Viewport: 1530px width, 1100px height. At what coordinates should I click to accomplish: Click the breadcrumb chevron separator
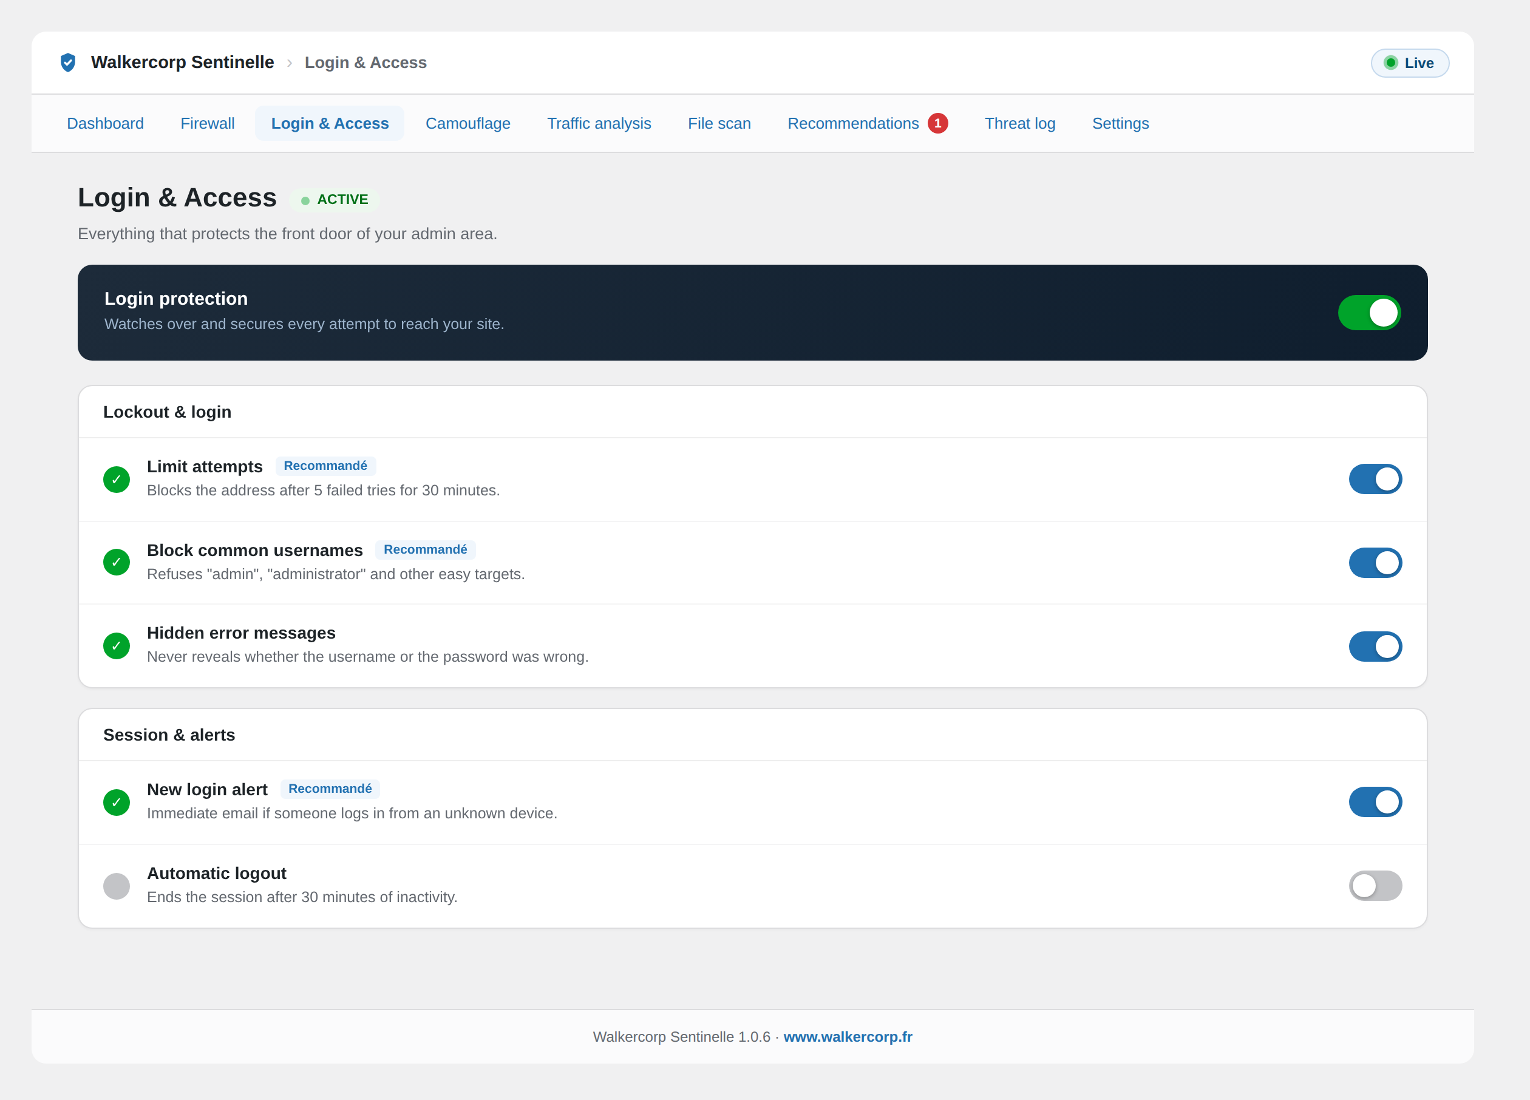(x=290, y=63)
